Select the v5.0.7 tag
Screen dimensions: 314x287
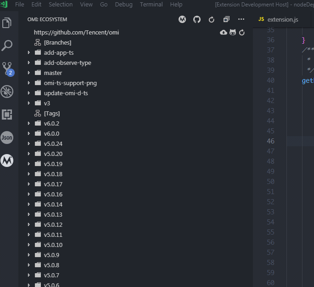click(135, 275)
